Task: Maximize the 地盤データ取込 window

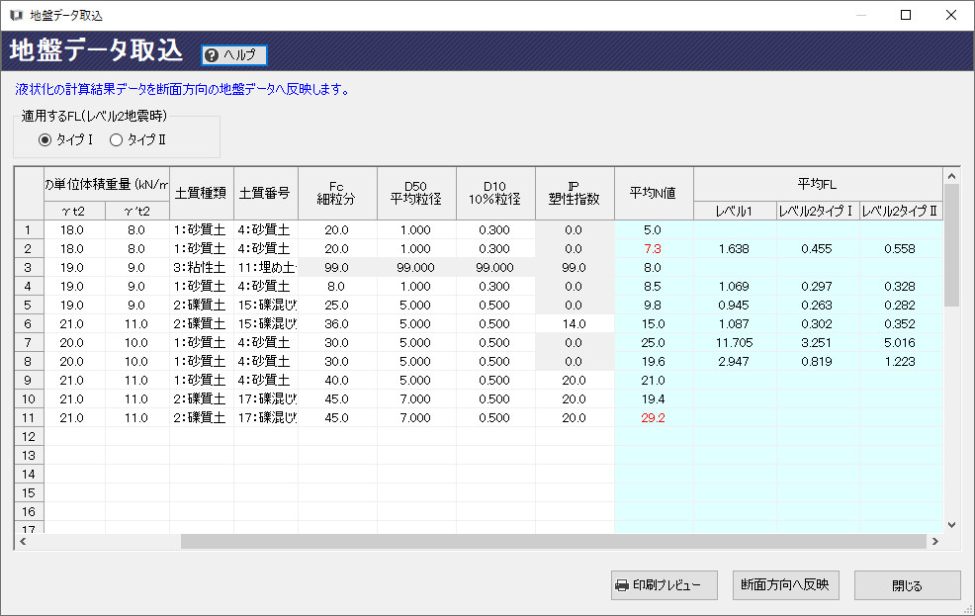Action: click(906, 15)
